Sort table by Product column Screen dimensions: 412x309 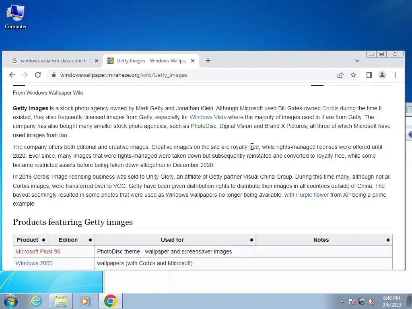click(x=31, y=240)
